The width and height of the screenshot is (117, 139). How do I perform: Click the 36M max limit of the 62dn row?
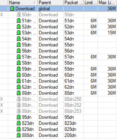(112, 87)
